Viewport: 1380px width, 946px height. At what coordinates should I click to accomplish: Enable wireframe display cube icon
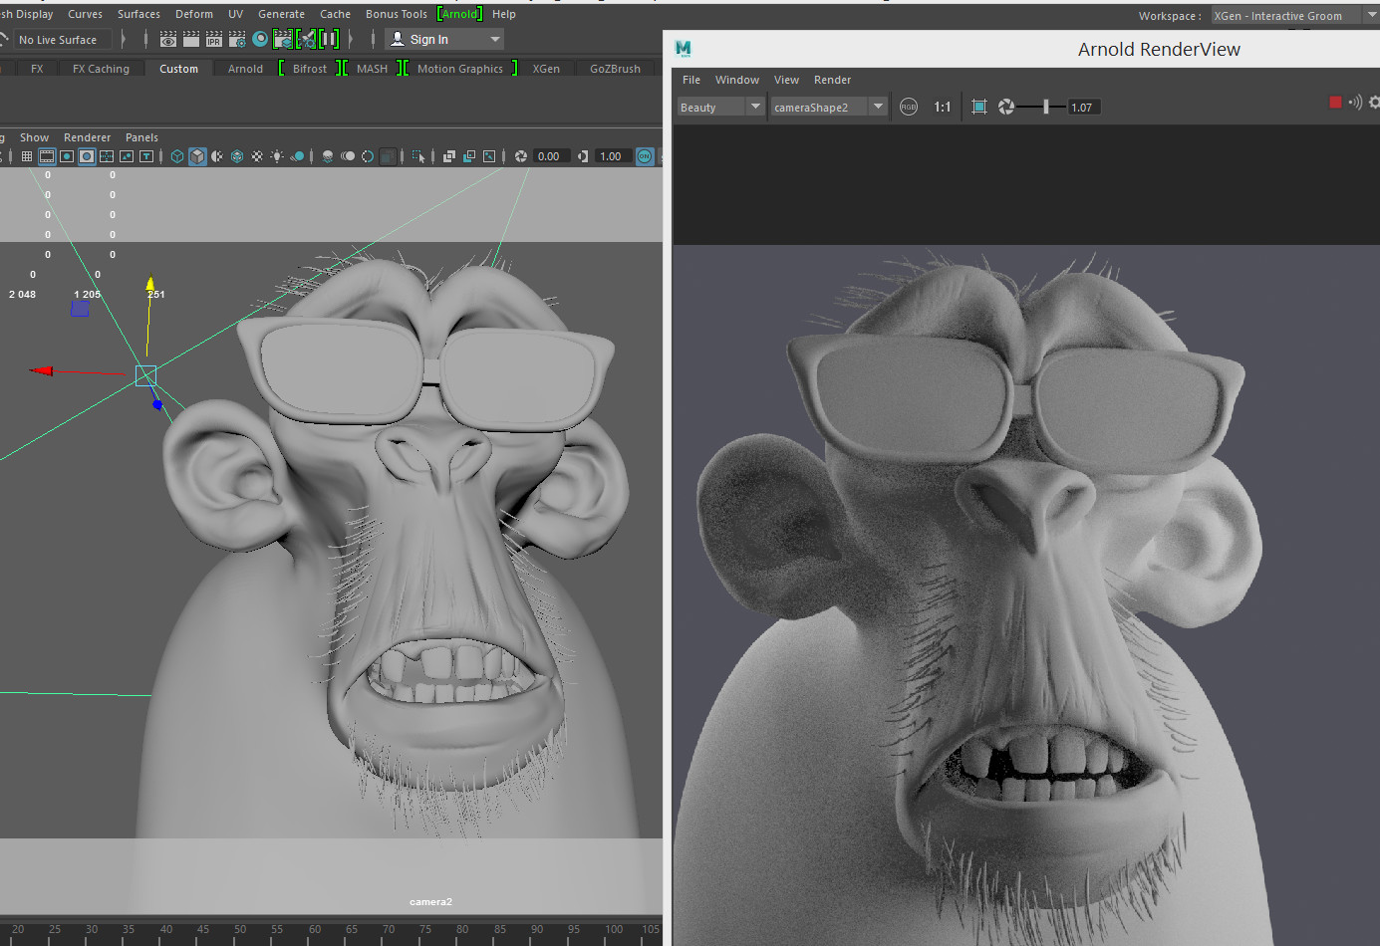177,156
